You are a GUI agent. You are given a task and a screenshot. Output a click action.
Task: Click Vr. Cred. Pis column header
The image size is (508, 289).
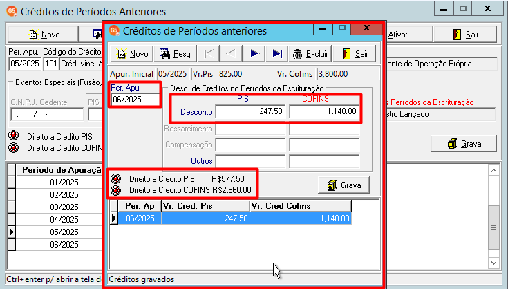point(205,206)
